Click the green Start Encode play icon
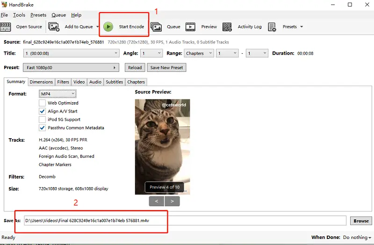 108,27
